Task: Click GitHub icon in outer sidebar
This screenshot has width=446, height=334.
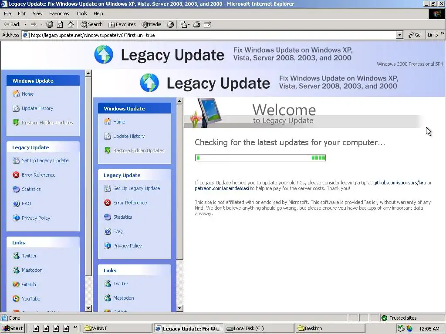Action: (x=16, y=284)
